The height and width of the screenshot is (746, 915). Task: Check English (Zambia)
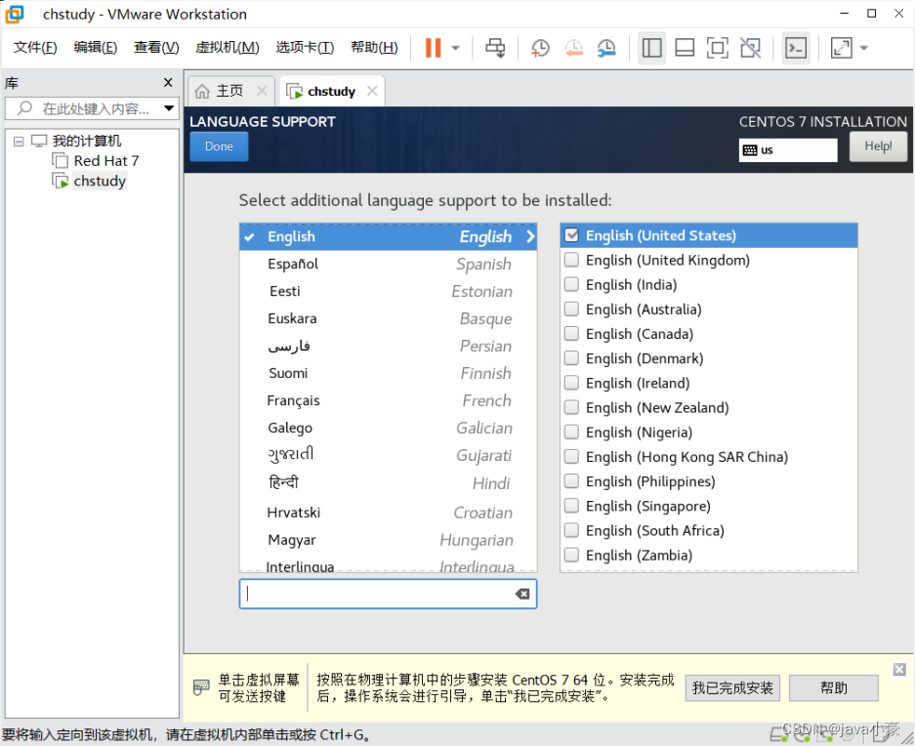[x=572, y=555]
